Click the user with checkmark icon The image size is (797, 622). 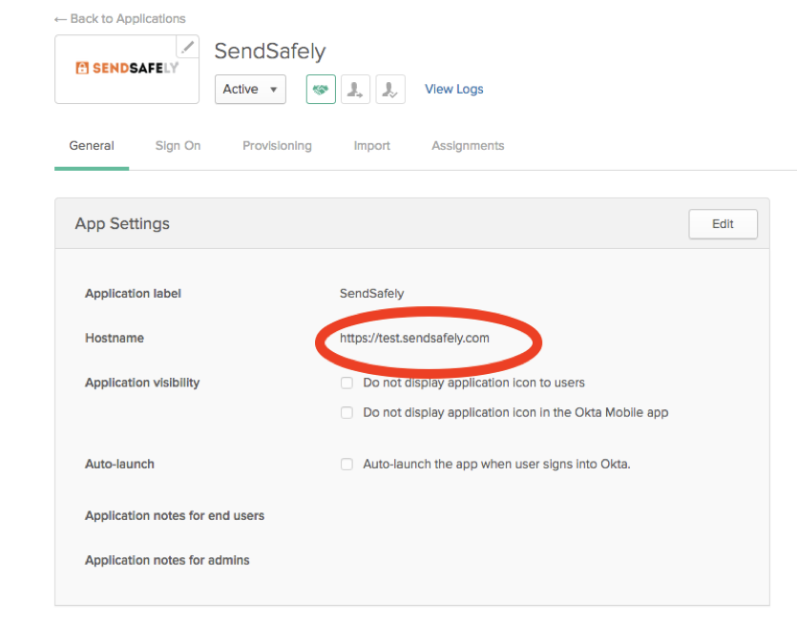(390, 90)
